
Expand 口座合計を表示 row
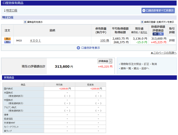pos(91,48)
